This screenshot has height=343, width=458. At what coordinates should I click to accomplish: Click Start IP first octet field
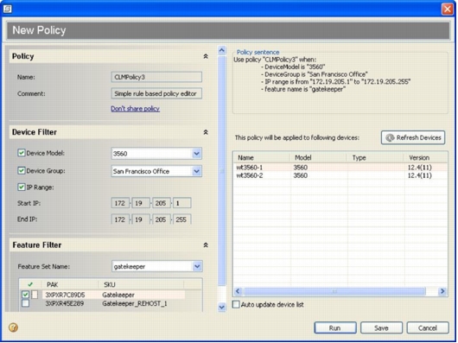pyautogui.click(x=120, y=203)
